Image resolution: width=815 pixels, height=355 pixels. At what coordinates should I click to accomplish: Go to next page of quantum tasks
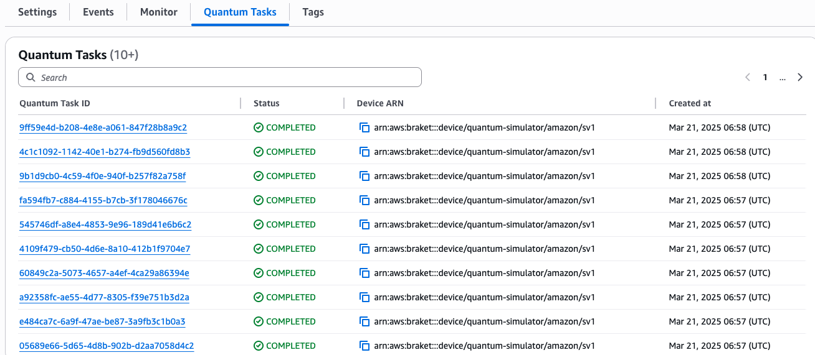pos(800,77)
